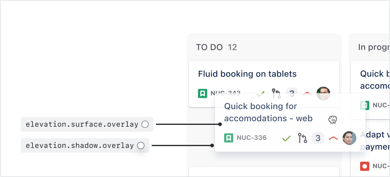The width and height of the screenshot is (390, 177).
Task: Click the elevation.shadow.overlay token label
Action: (80, 145)
